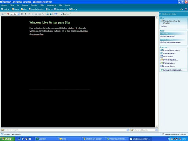
Task: Toggle italic formatting
Action: 26,14
